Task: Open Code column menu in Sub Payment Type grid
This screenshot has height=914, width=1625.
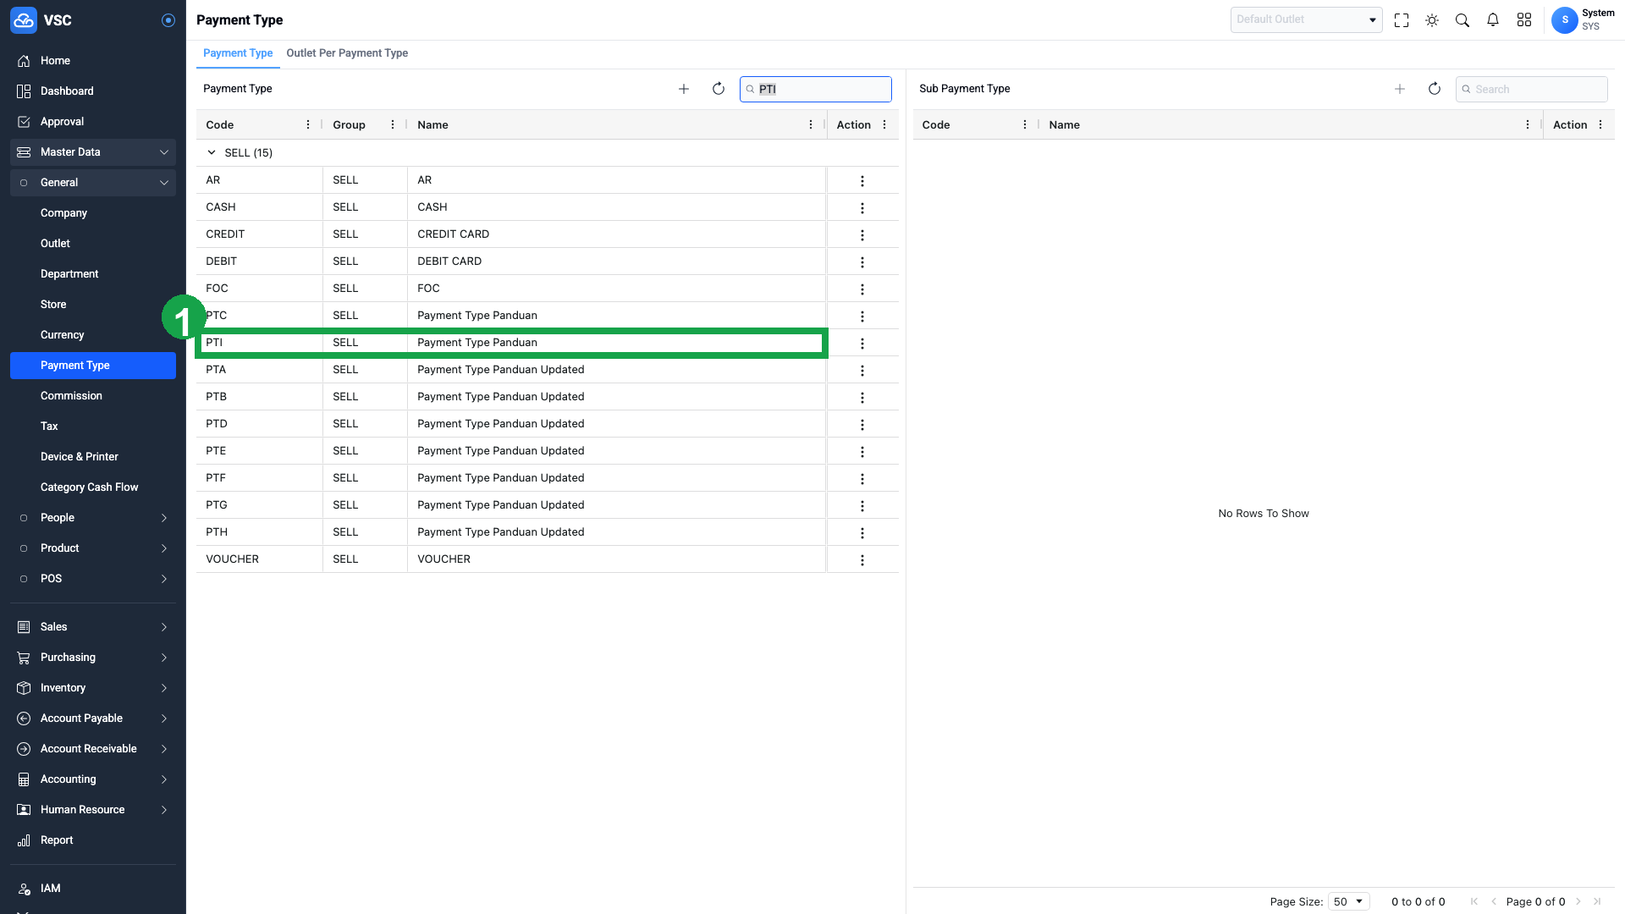Action: pos(1025,124)
